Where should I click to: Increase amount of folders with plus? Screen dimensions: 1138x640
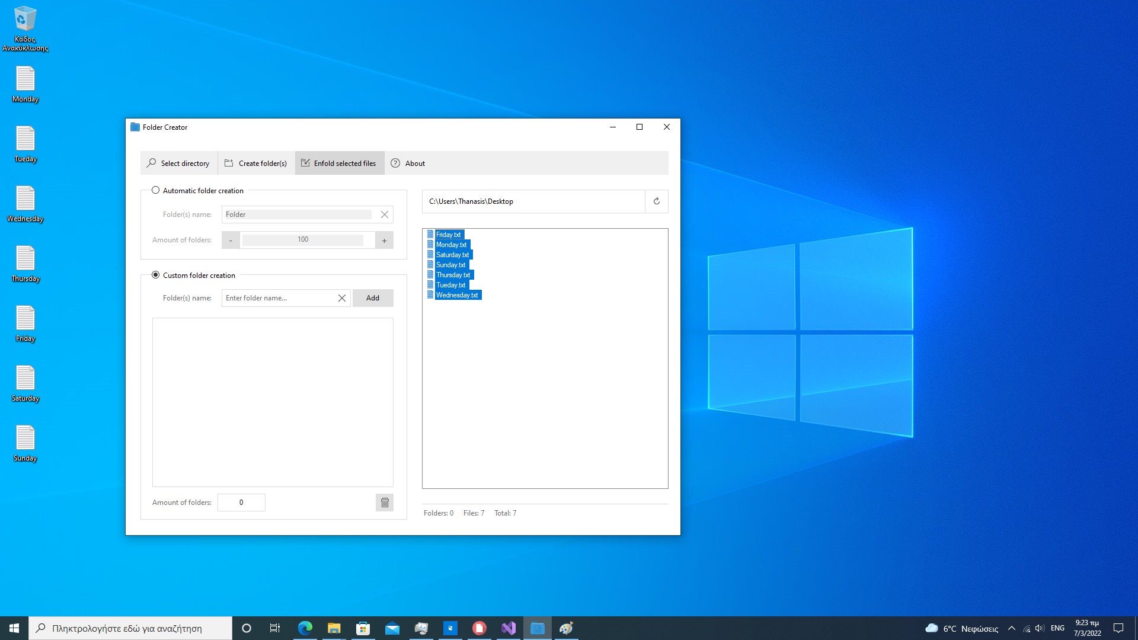point(384,240)
